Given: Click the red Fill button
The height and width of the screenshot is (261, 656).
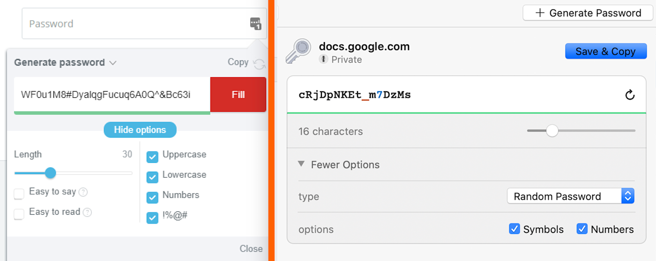Looking at the screenshot, I should click(x=238, y=94).
